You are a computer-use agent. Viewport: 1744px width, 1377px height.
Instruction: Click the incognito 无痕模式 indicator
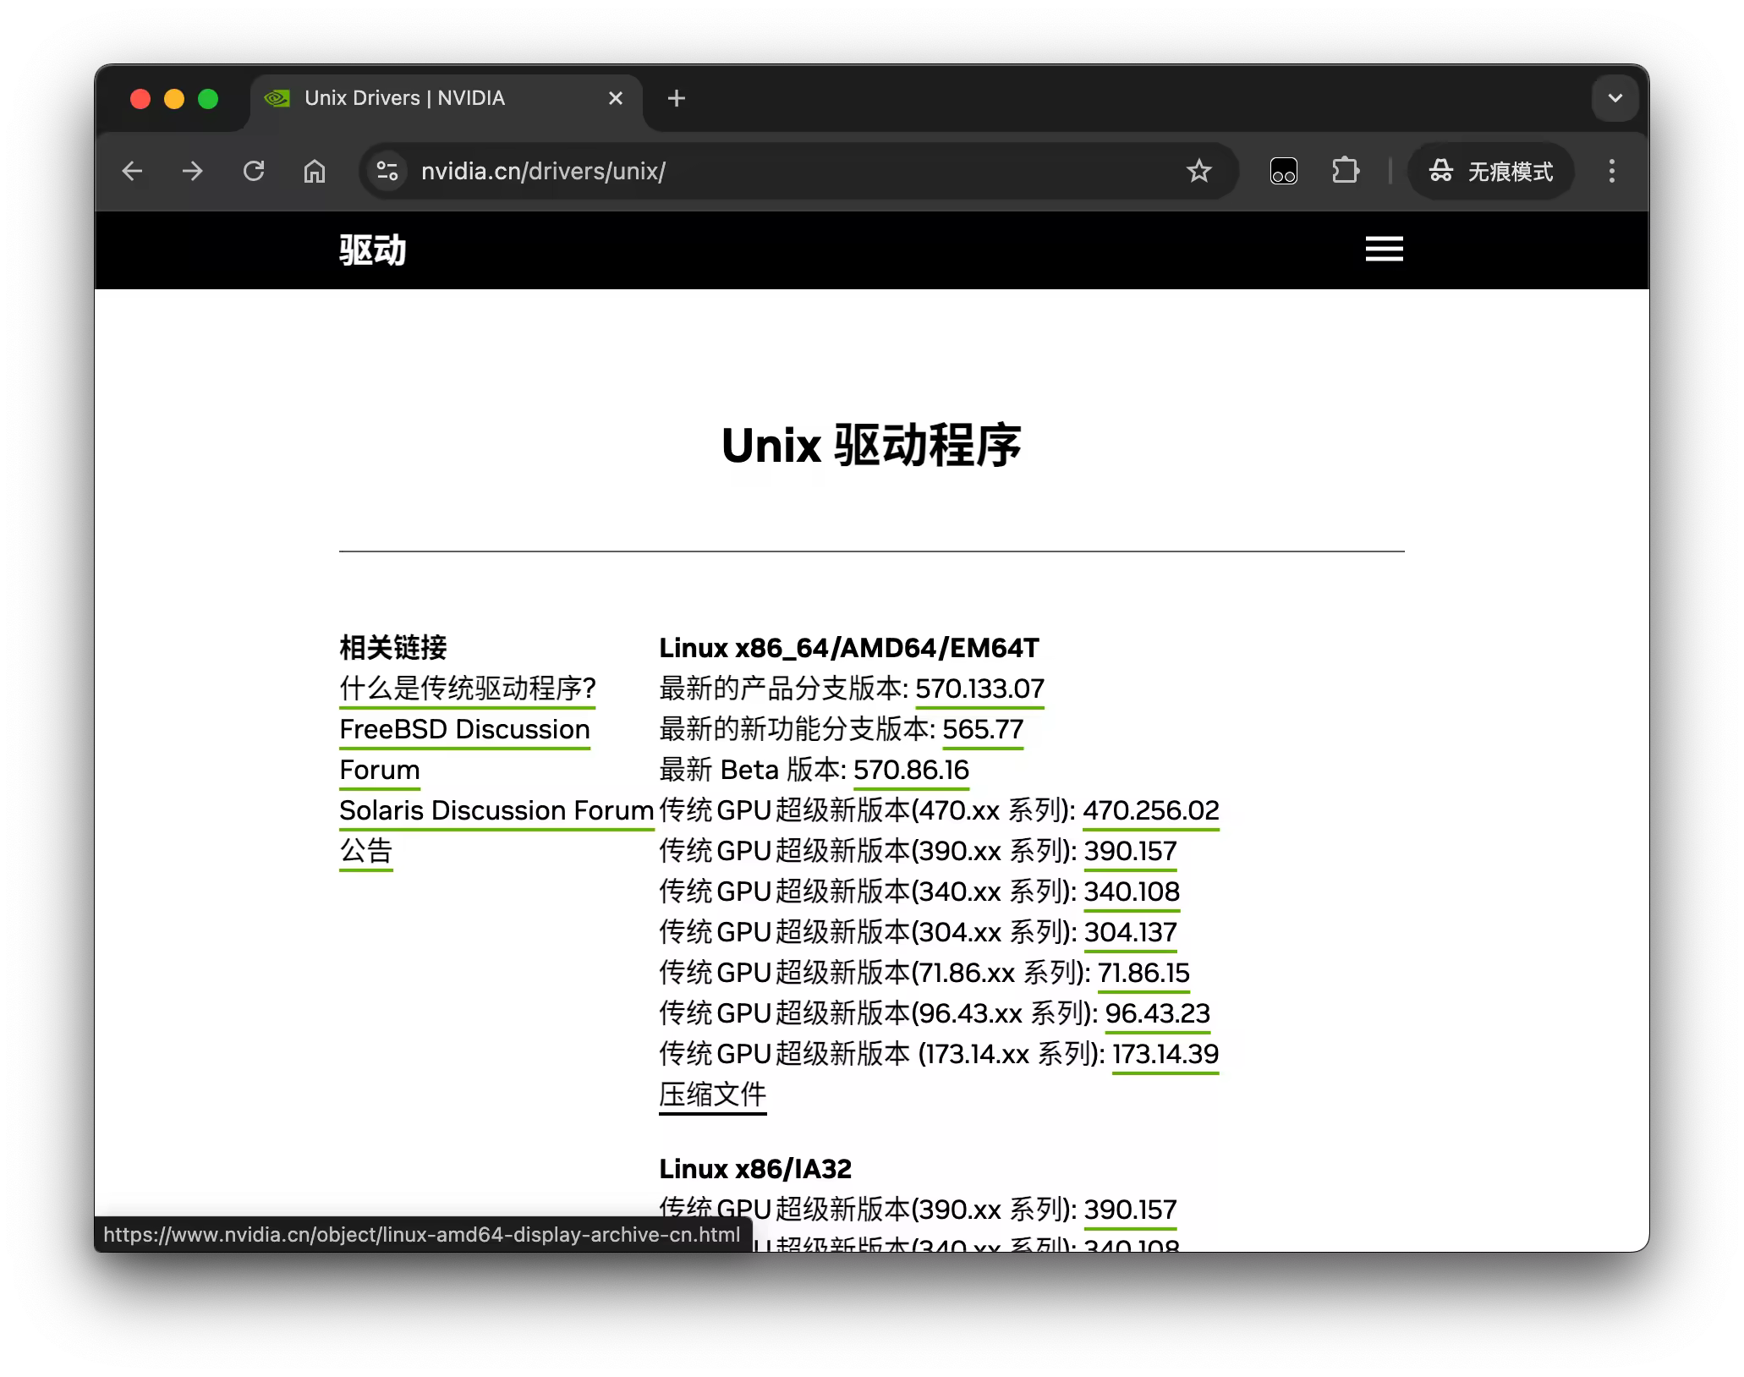click(1490, 172)
